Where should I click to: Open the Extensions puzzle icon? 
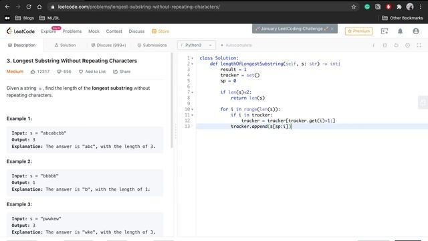tap(399, 7)
